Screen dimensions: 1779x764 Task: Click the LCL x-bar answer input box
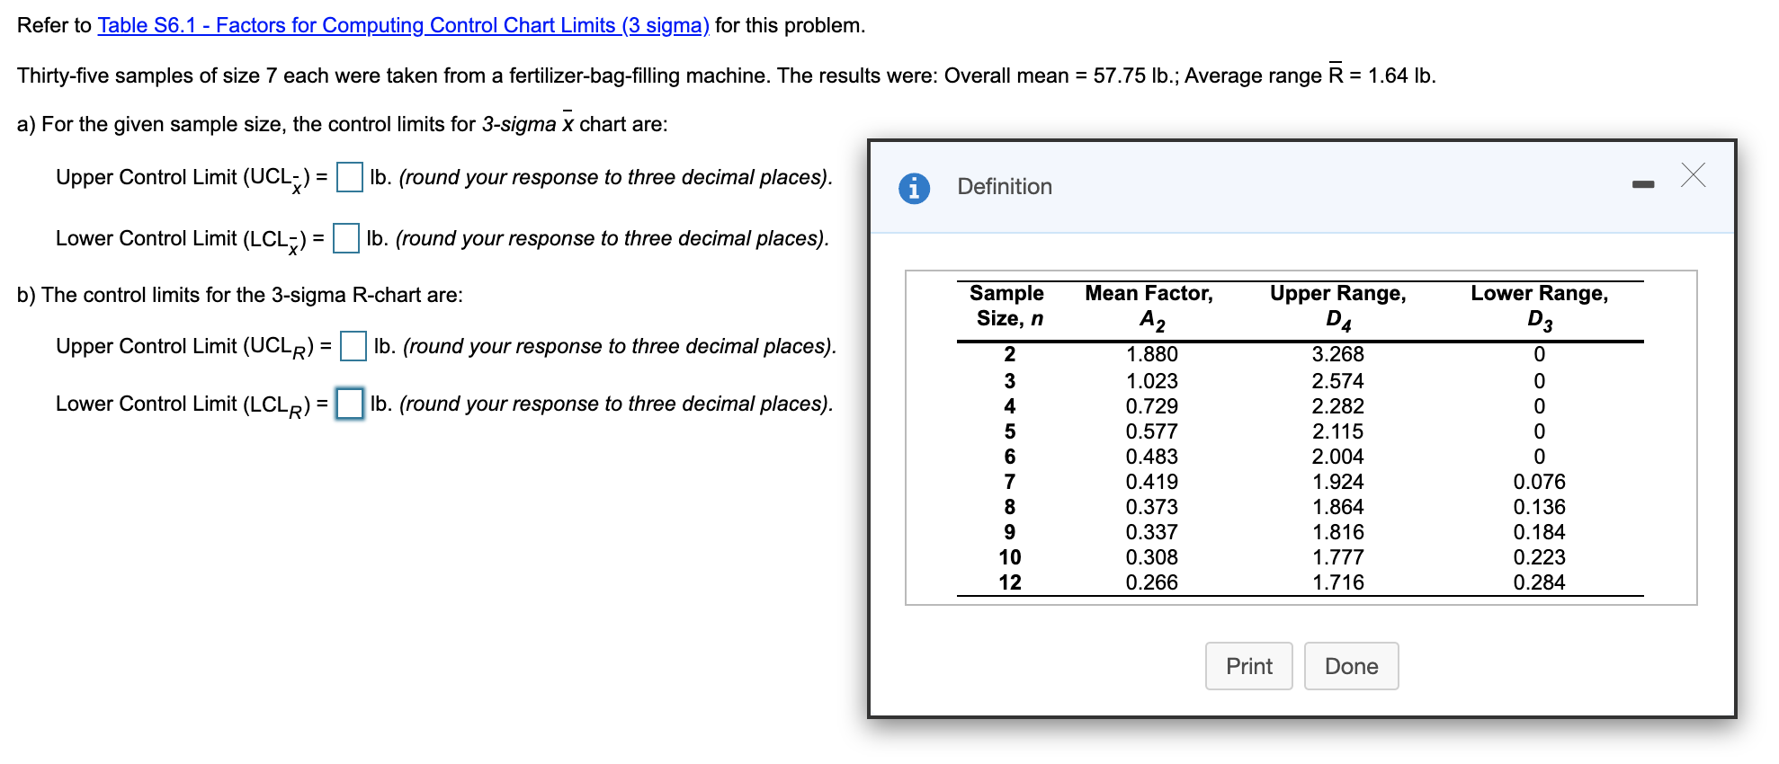pos(344,238)
